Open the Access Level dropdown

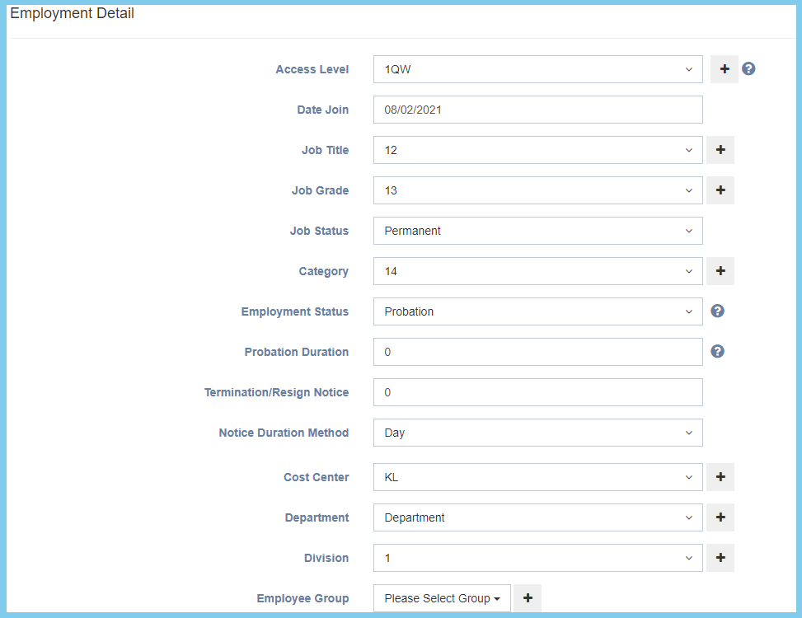tap(537, 69)
